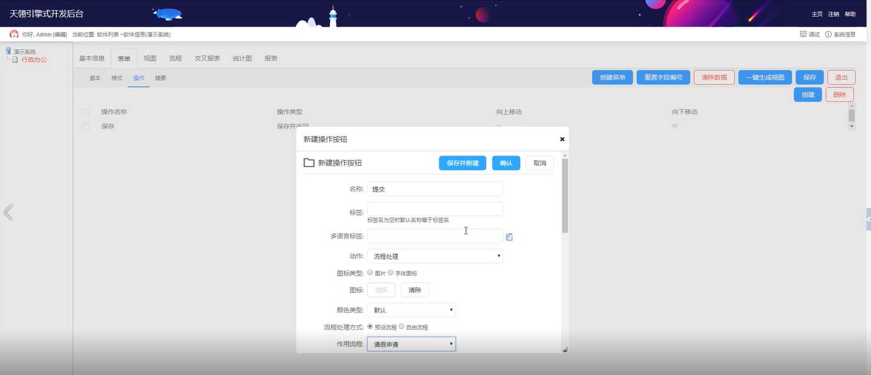Switch to the 视图 tab
Screen dimensions: 871x375
coord(150,58)
